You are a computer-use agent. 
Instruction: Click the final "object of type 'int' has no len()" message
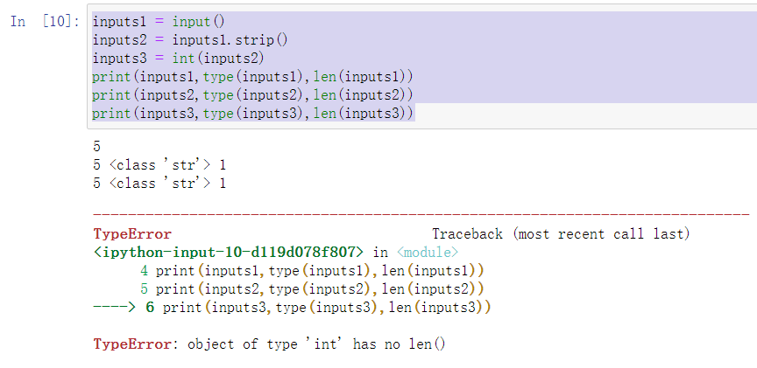pos(316,344)
